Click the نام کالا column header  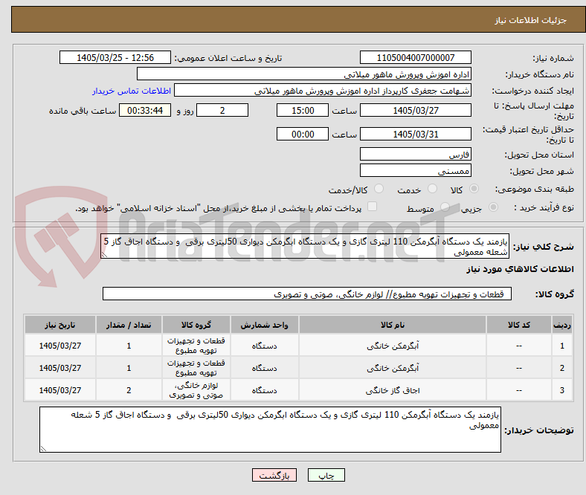coord(393,325)
